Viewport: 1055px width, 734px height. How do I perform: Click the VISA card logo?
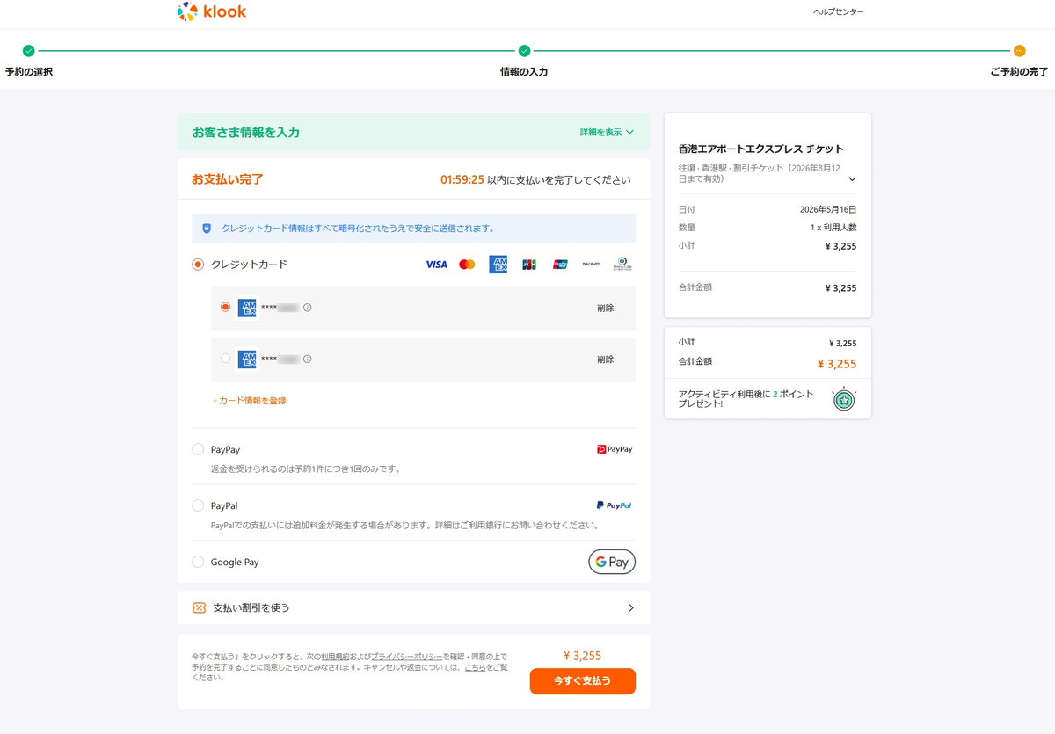pos(436,265)
